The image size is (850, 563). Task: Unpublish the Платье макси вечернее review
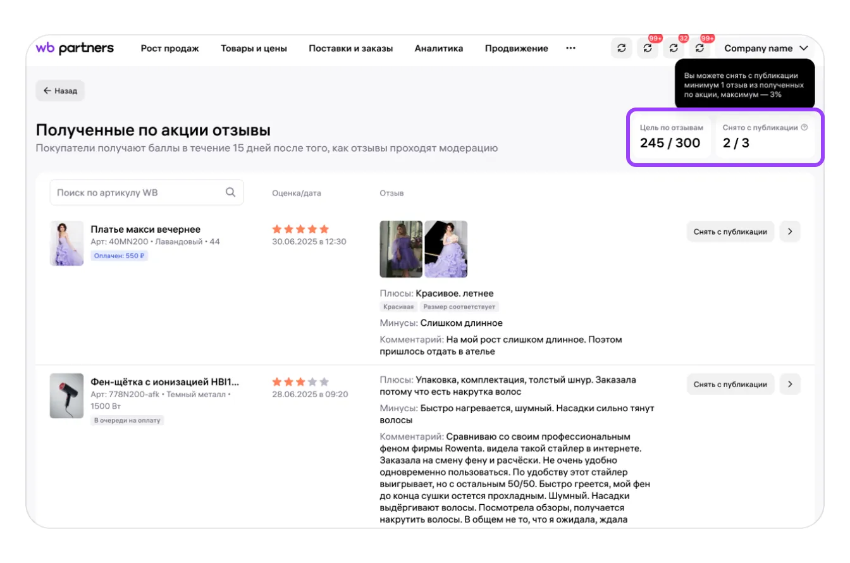[730, 232]
